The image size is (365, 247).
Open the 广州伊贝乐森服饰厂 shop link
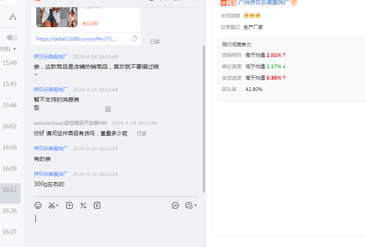[x=264, y=3]
